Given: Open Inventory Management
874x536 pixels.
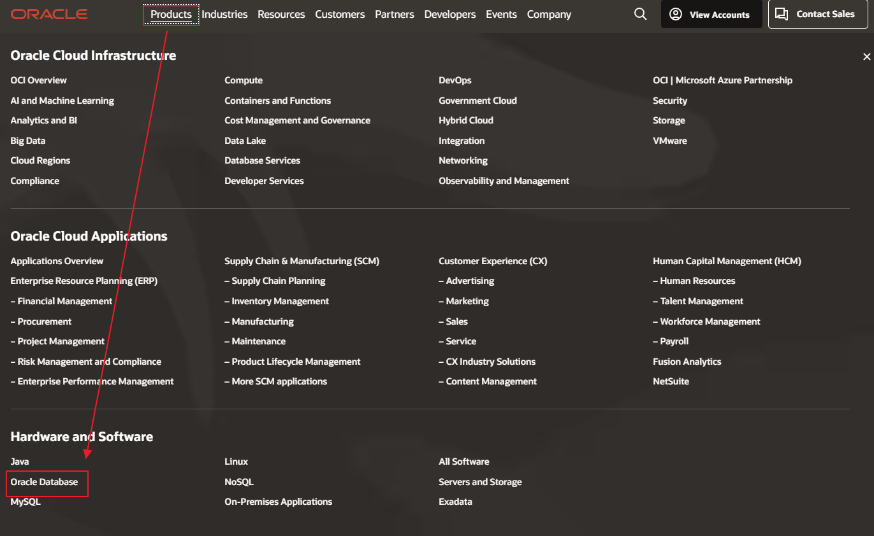Looking at the screenshot, I should pyautogui.click(x=277, y=301).
